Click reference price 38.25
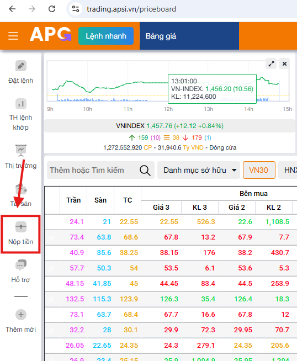 pos(129,253)
